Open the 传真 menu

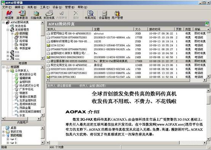click(x=32, y=7)
